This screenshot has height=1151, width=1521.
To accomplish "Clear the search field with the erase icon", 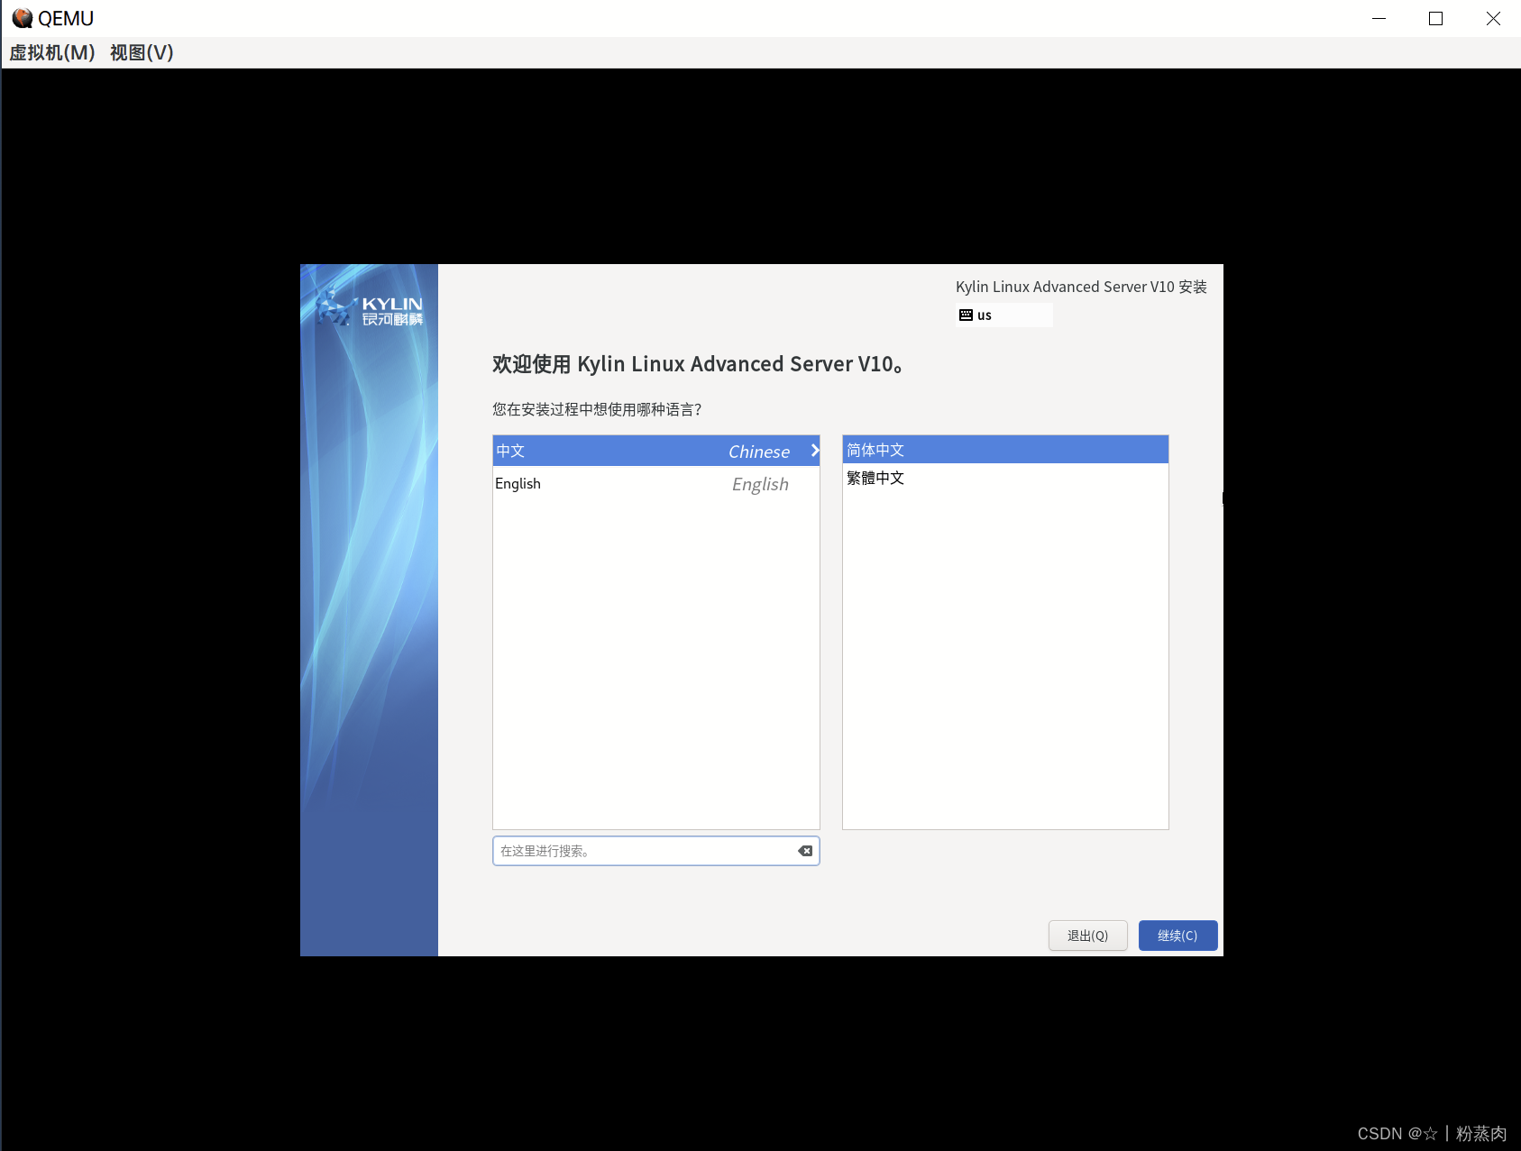I will click(805, 851).
